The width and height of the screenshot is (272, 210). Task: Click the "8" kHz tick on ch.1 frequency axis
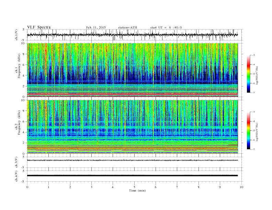click(24, 54)
